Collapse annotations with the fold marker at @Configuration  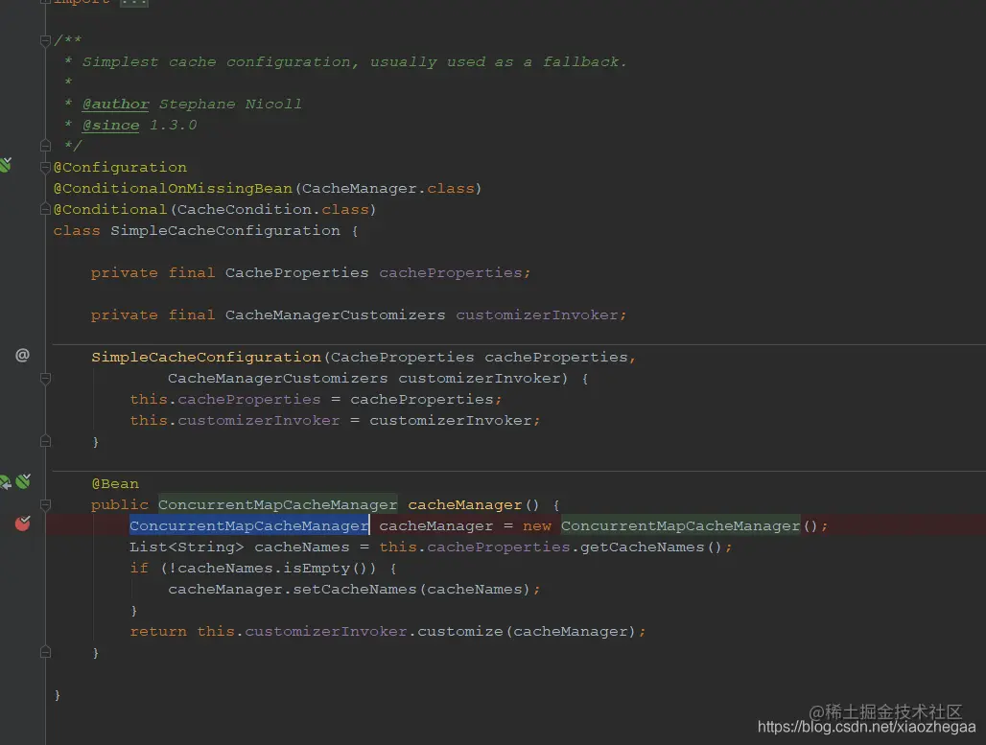coord(45,167)
